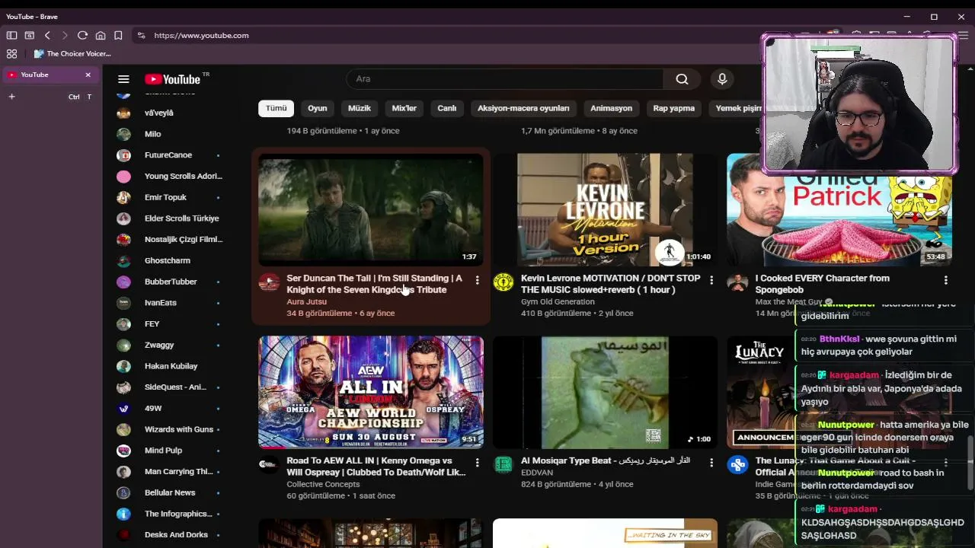Click the Desks And Dorks channel avatar
Viewport: 975px width, 548px height.
click(123, 535)
